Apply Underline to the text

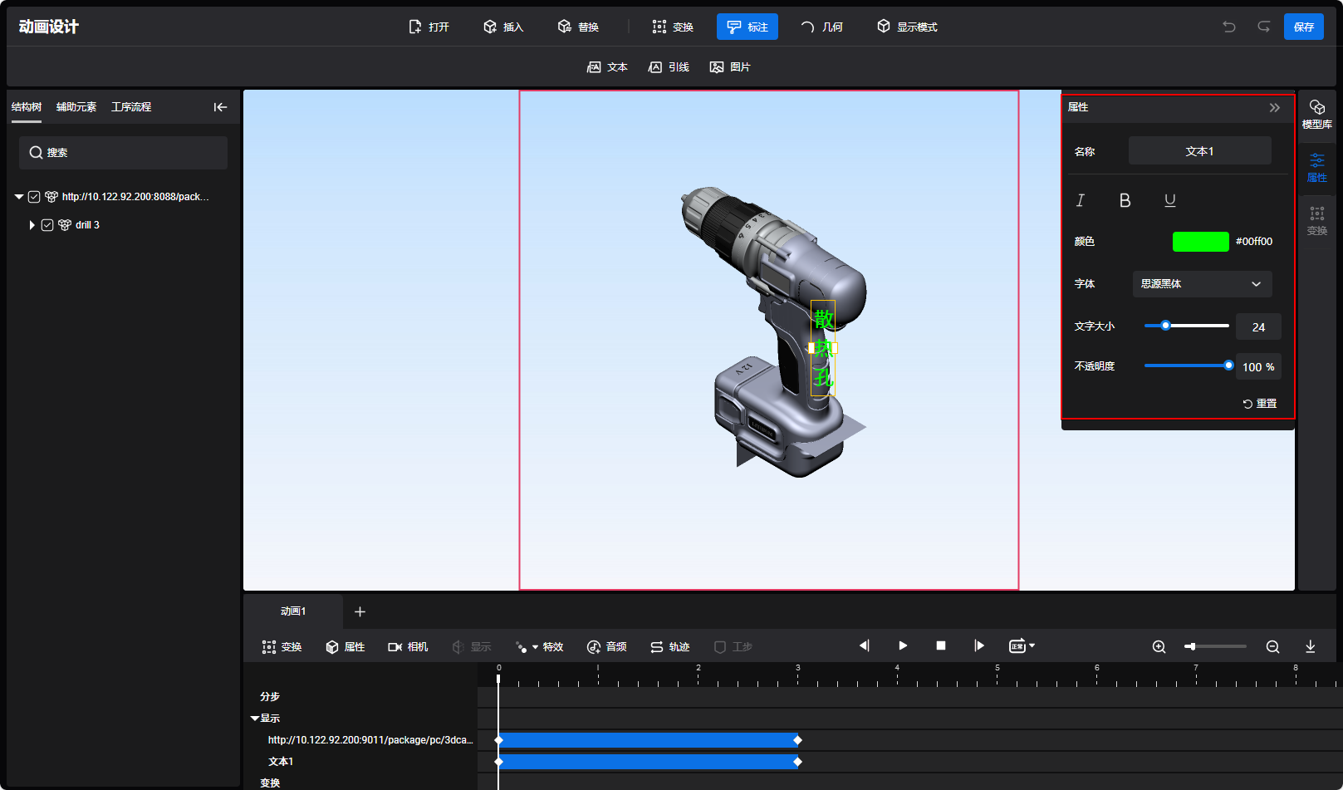(x=1169, y=200)
